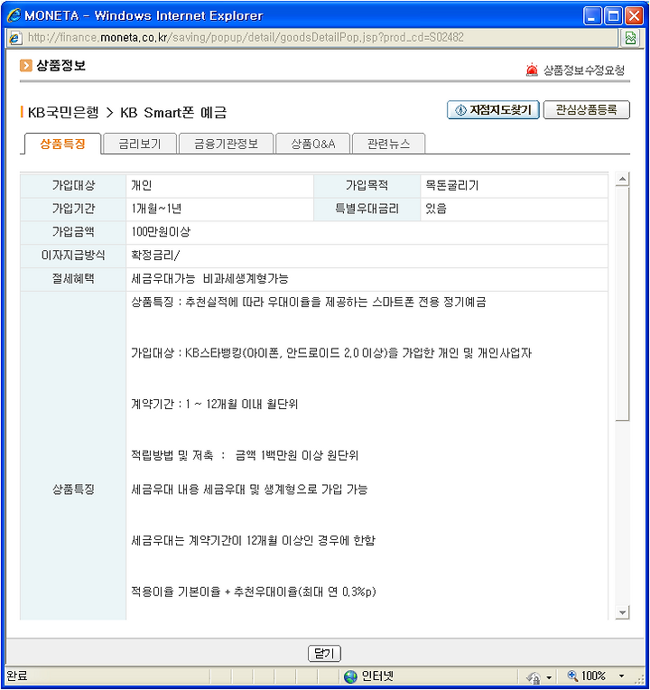The width and height of the screenshot is (650, 690).
Task: Open the 금융기관정보 tab
Action: click(226, 144)
